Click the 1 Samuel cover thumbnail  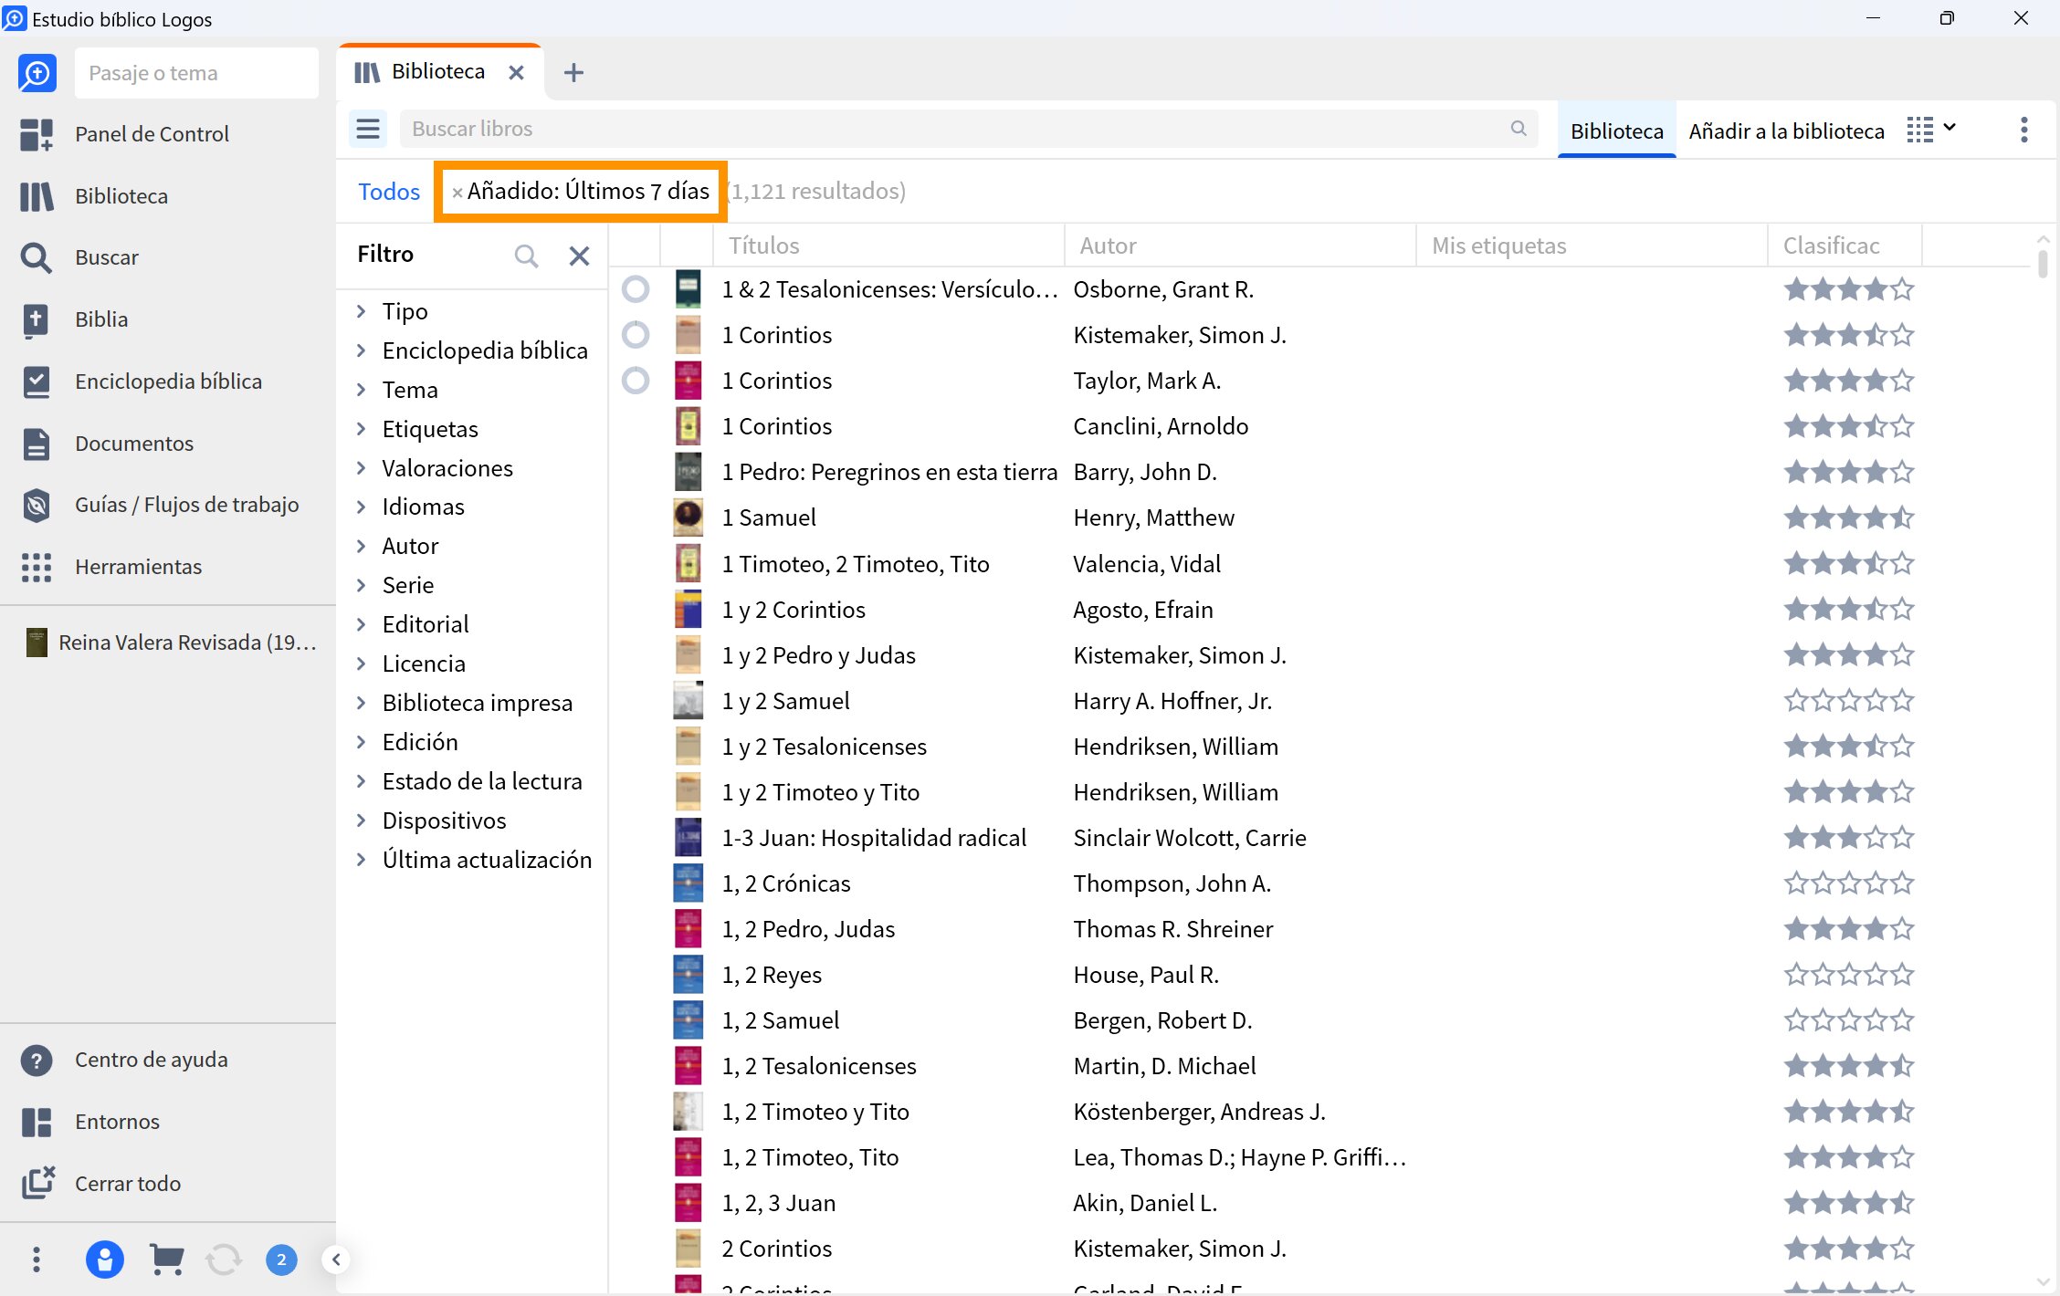click(x=688, y=517)
